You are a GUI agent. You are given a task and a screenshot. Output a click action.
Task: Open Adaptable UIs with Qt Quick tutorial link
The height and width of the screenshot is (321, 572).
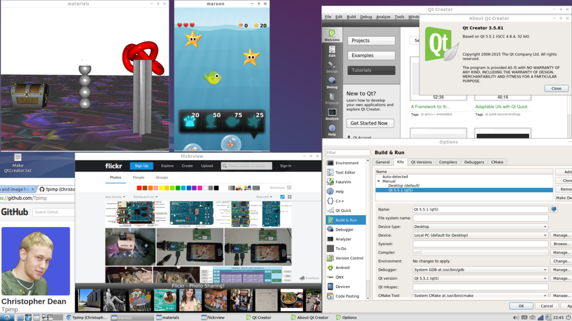[x=501, y=106]
